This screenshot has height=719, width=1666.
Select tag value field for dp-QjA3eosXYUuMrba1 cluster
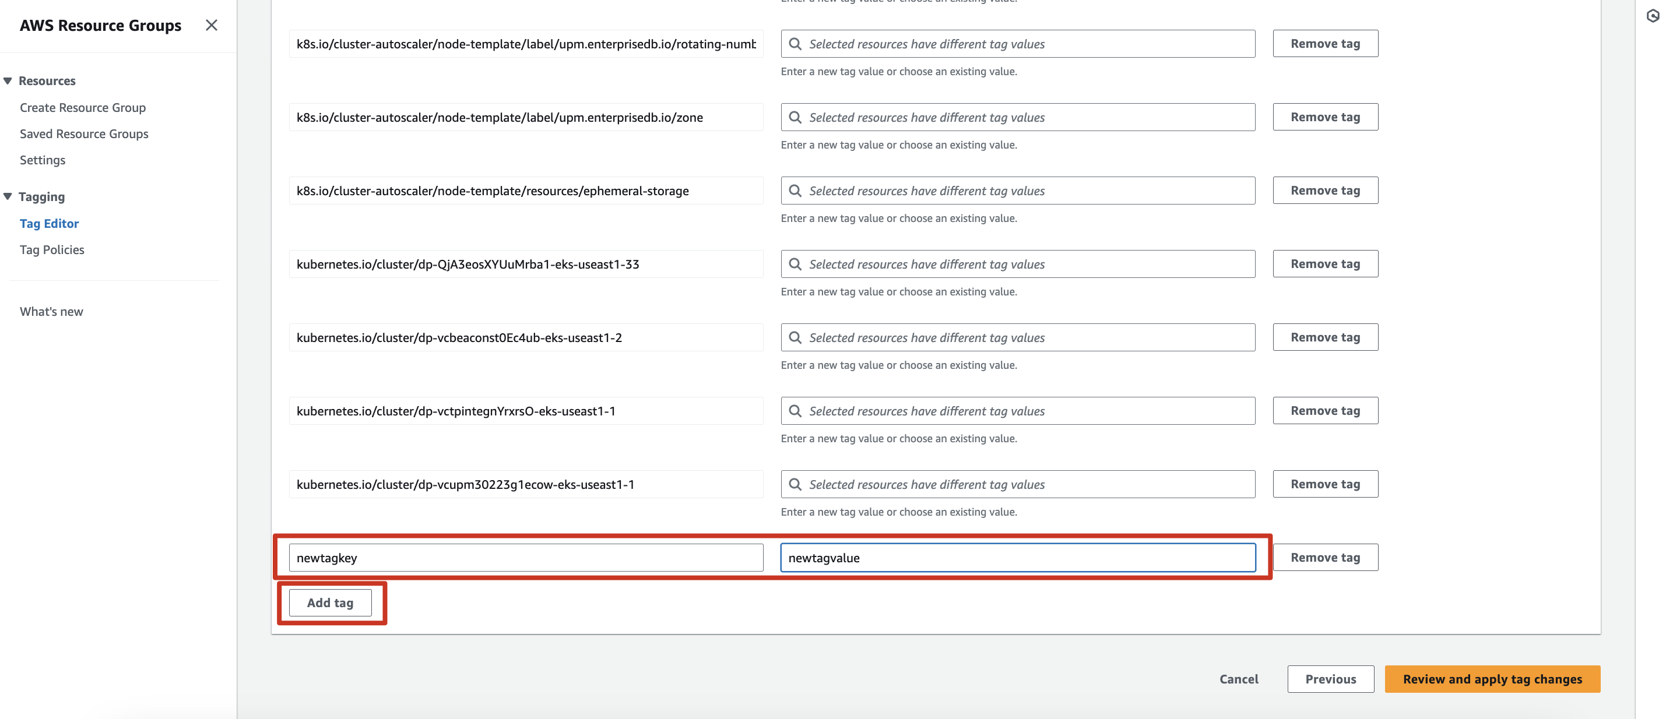pyautogui.click(x=1018, y=264)
